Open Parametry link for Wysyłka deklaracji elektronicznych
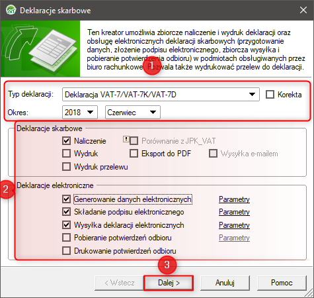This screenshot has width=314, height=298. coord(234,225)
